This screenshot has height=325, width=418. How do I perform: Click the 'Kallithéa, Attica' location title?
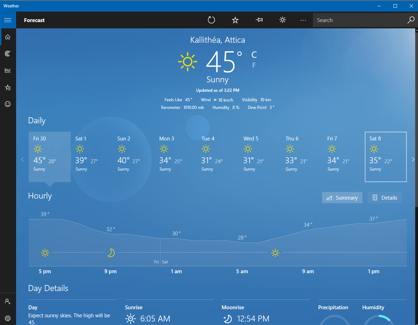point(217,40)
